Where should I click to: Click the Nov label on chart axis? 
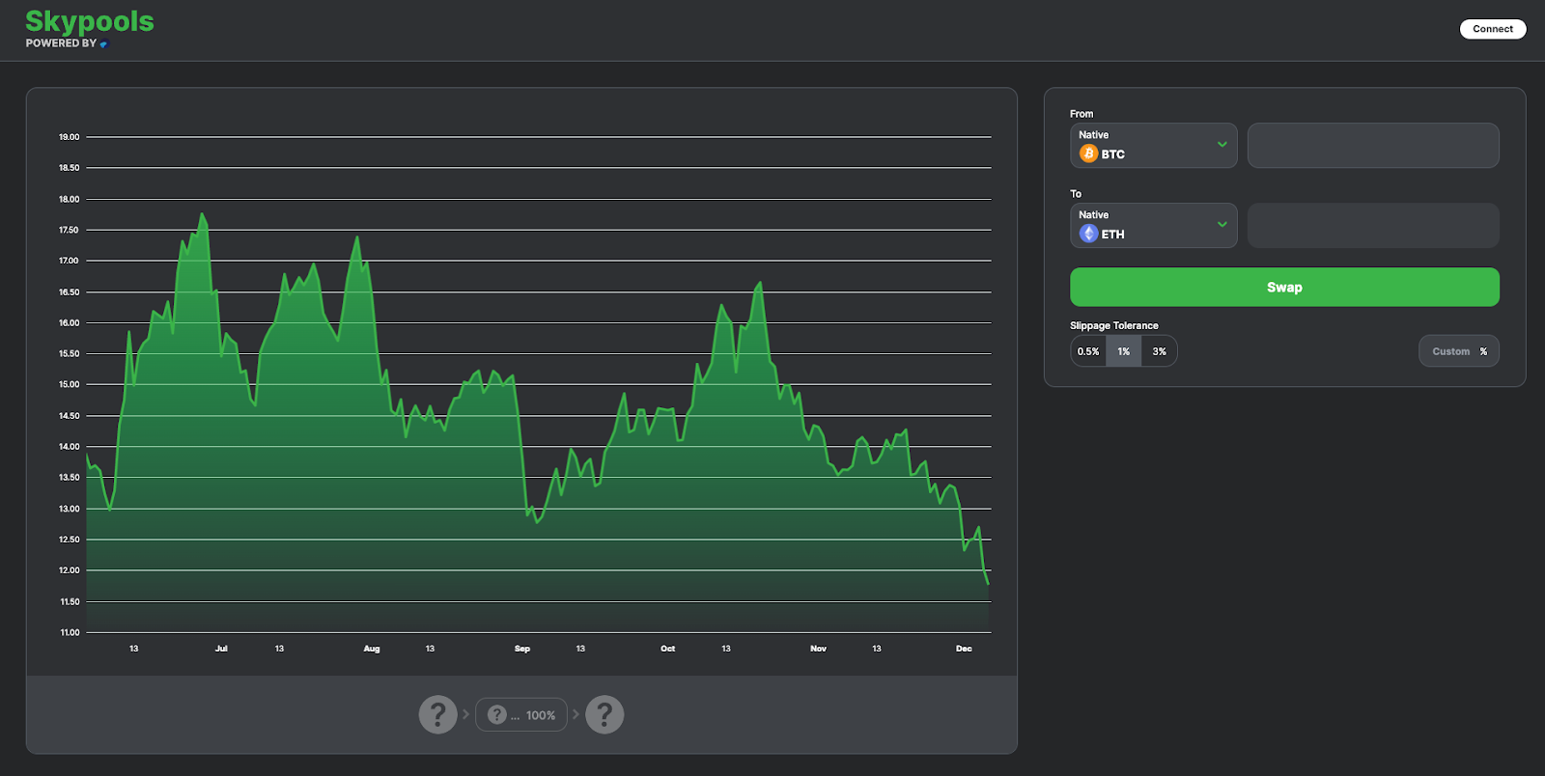pyautogui.click(x=819, y=649)
